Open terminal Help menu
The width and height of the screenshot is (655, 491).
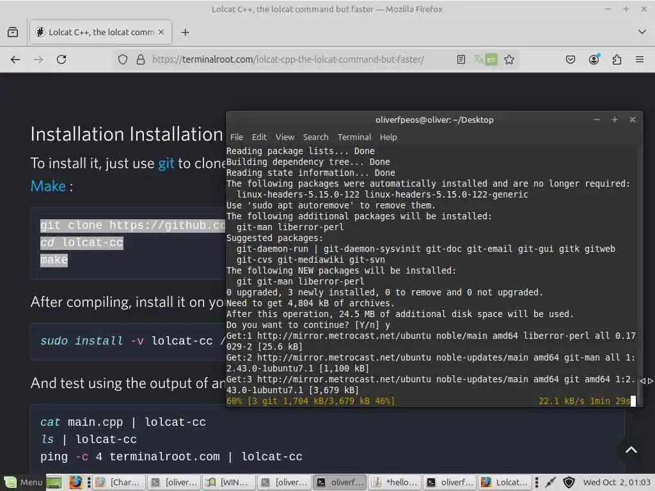(x=388, y=137)
